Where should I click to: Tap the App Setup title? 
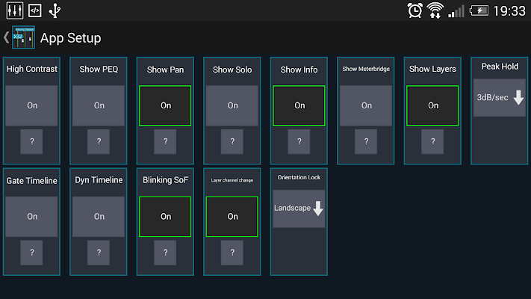click(x=70, y=38)
